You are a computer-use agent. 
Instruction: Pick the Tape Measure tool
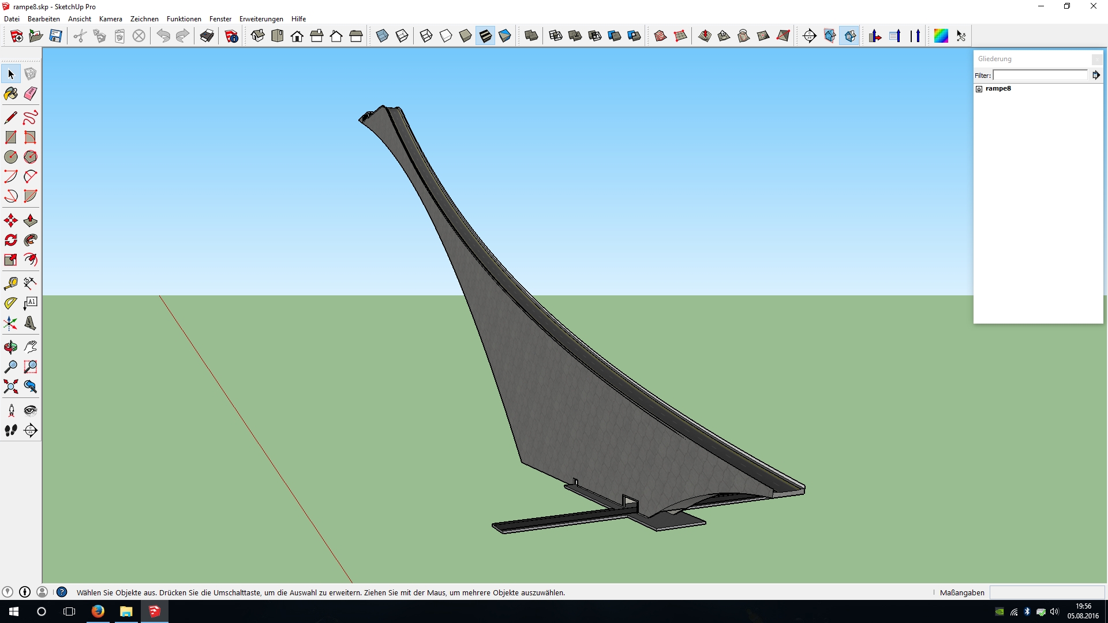10,283
